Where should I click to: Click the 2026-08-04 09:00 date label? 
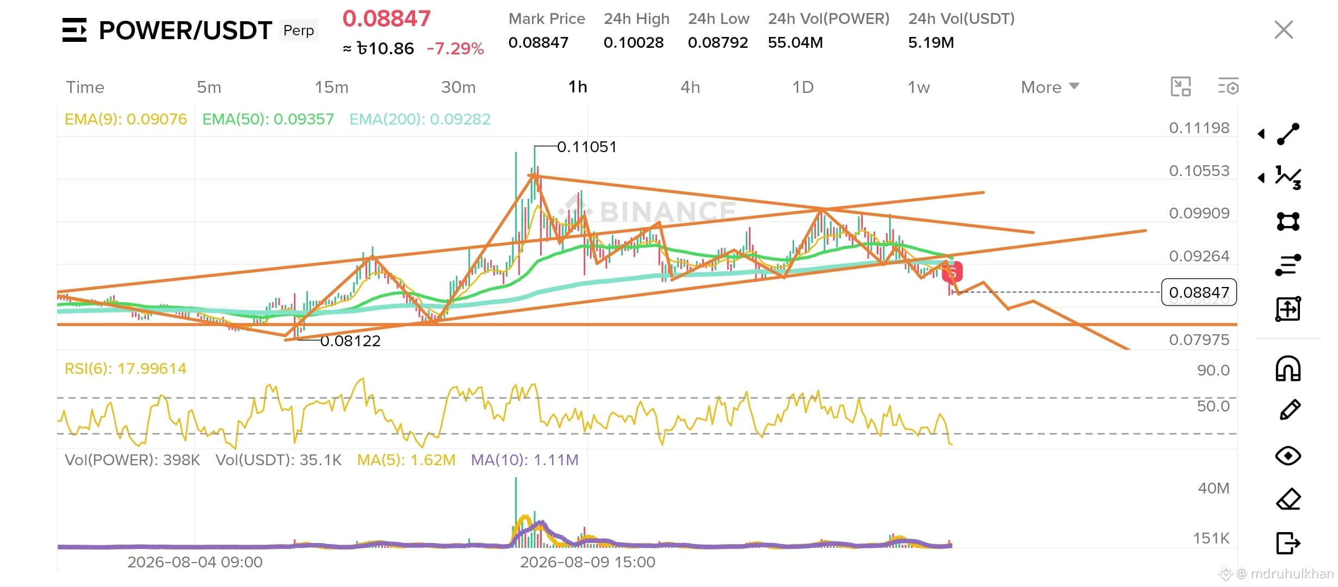click(x=195, y=562)
